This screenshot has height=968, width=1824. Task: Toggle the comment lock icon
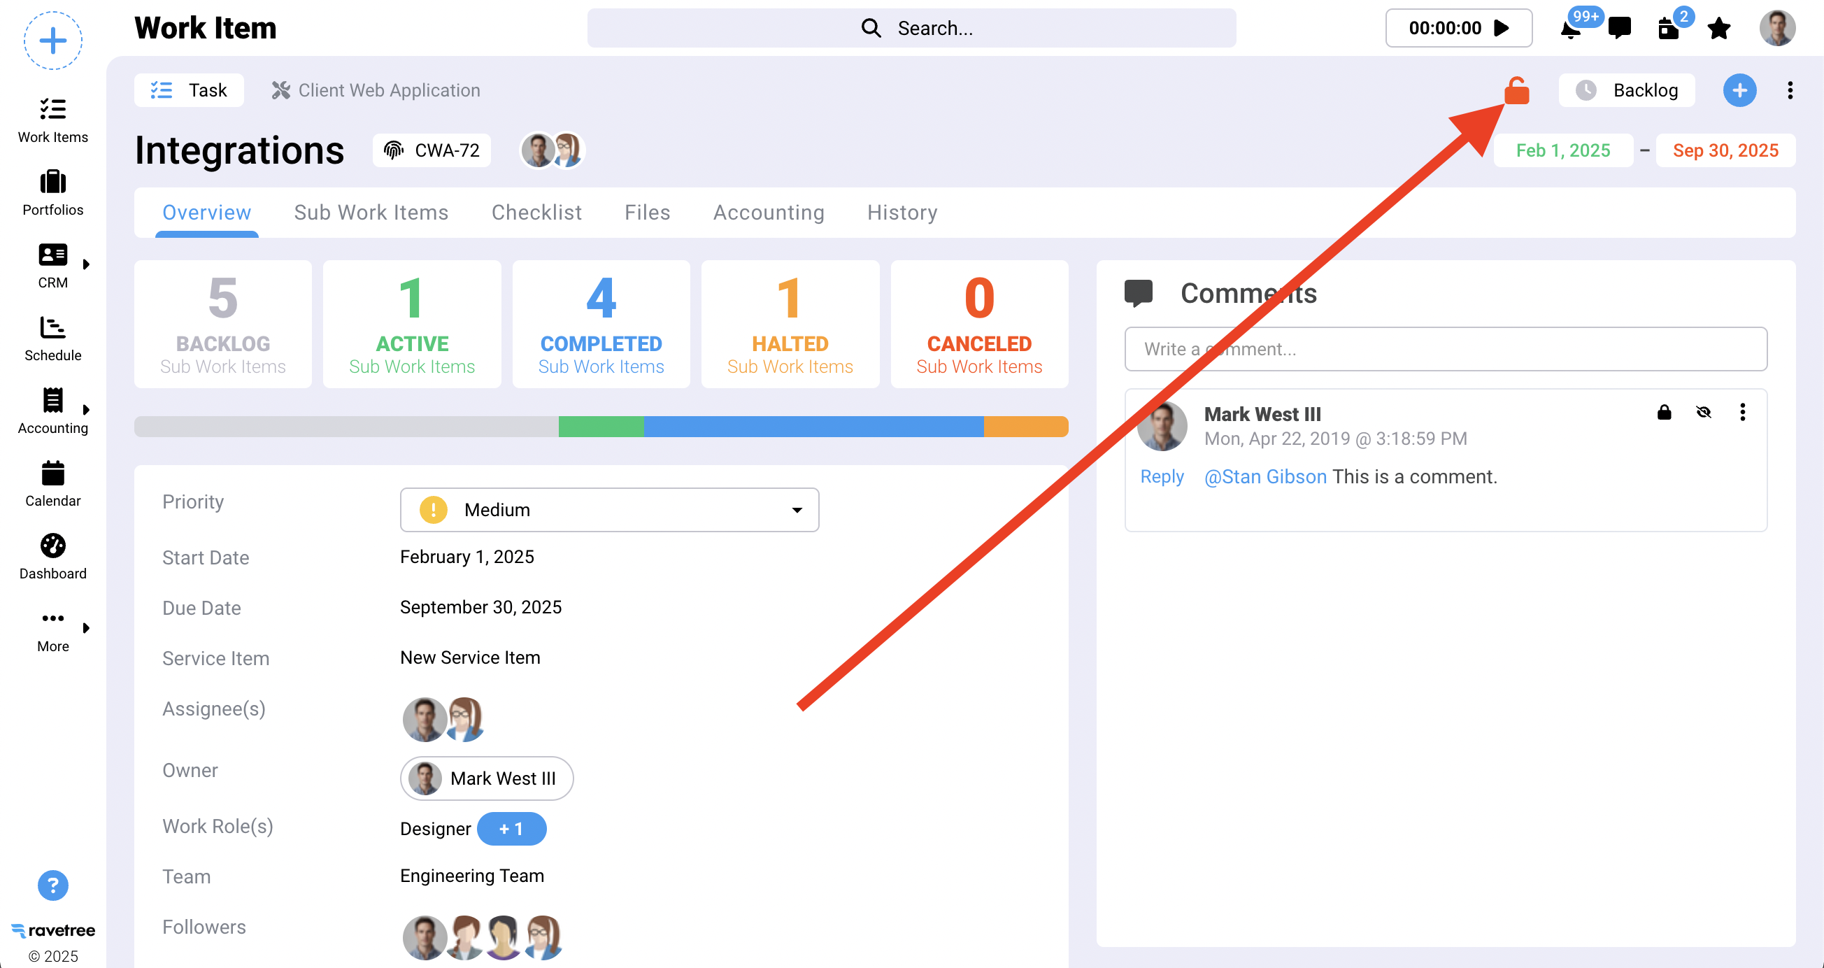tap(1664, 412)
